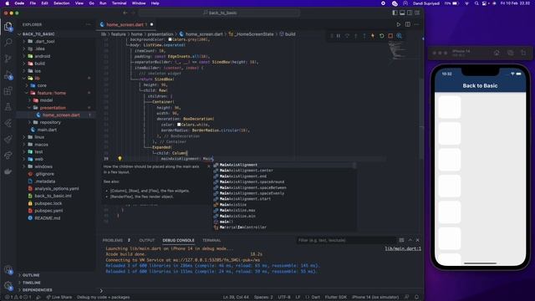The height and width of the screenshot is (301, 535).
Task: Trigger Flutter hot reload lightning icon
Action: (373, 36)
